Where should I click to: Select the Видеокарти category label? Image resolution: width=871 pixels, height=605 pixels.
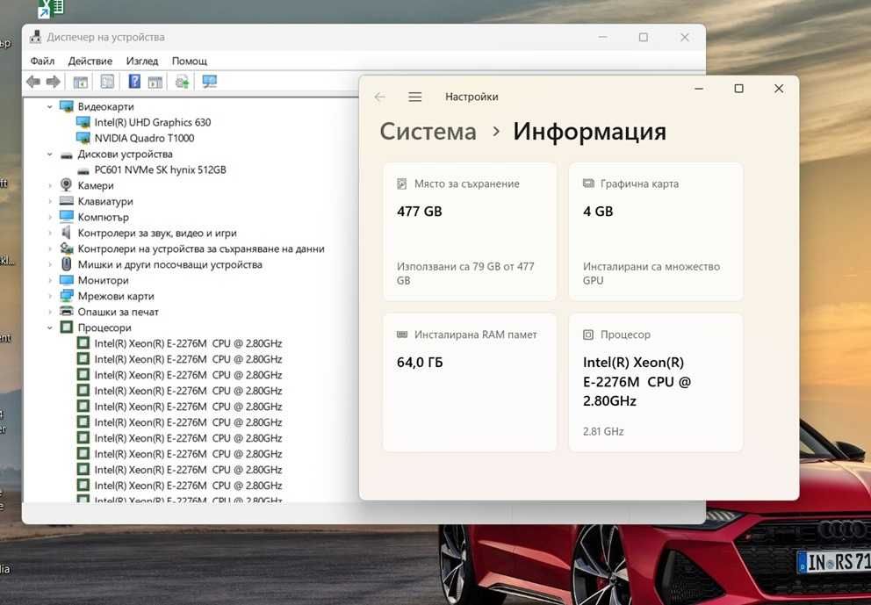(x=105, y=106)
